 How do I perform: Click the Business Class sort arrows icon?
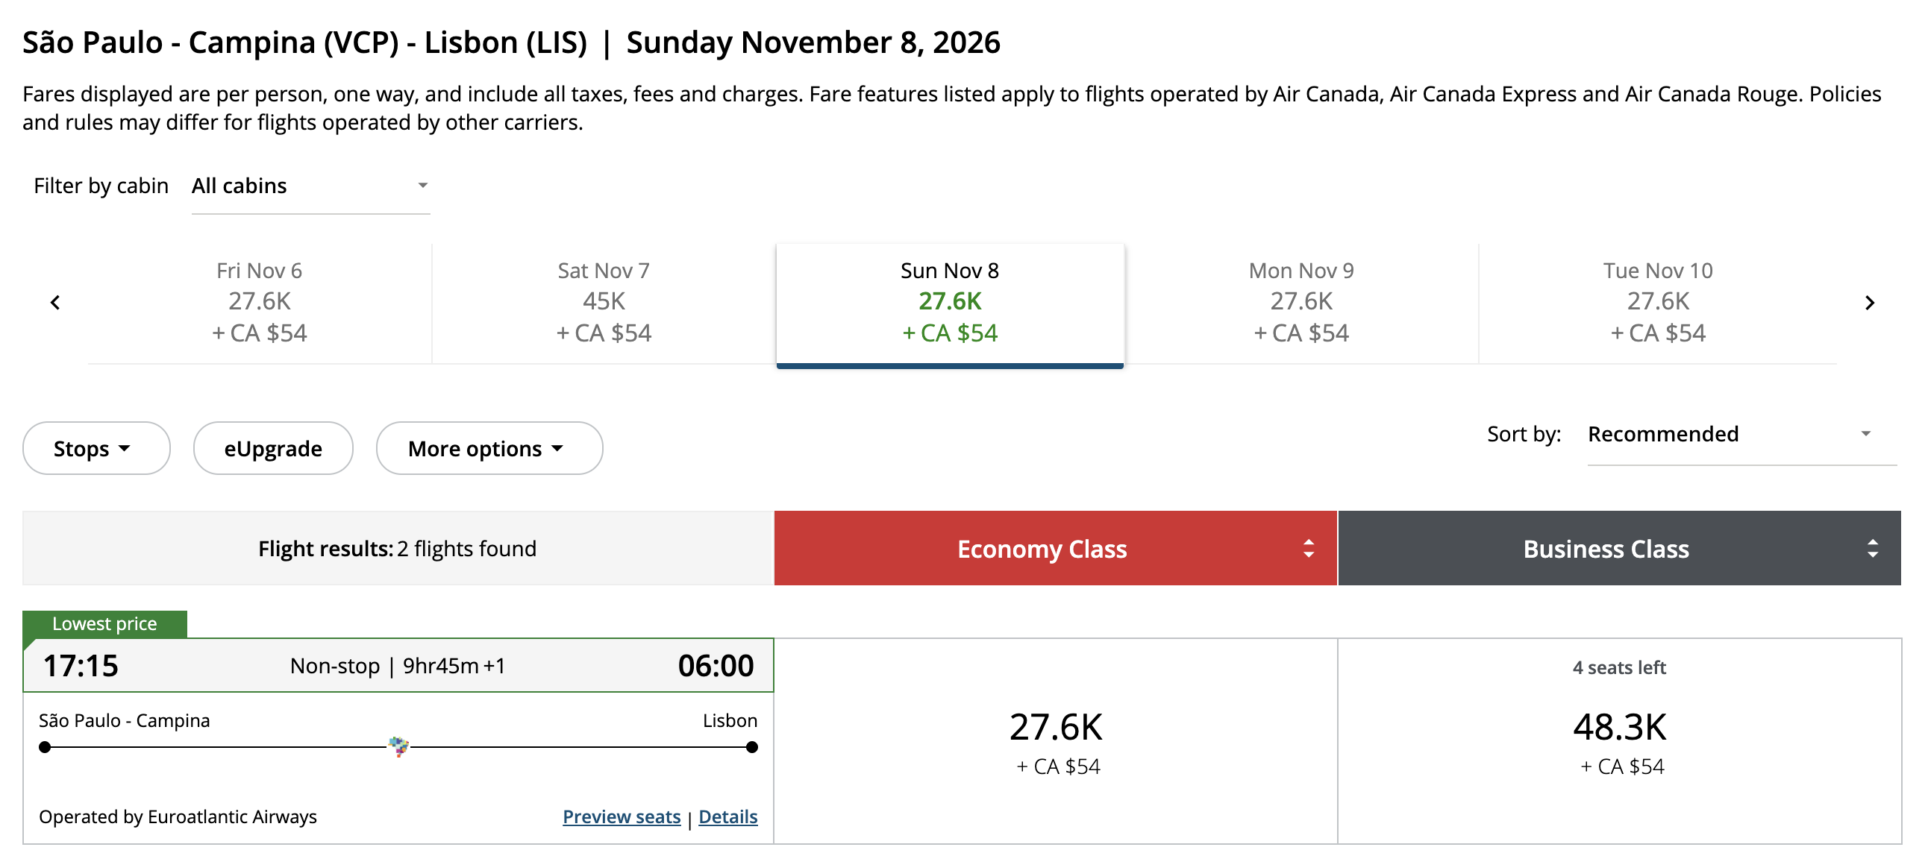[1872, 549]
